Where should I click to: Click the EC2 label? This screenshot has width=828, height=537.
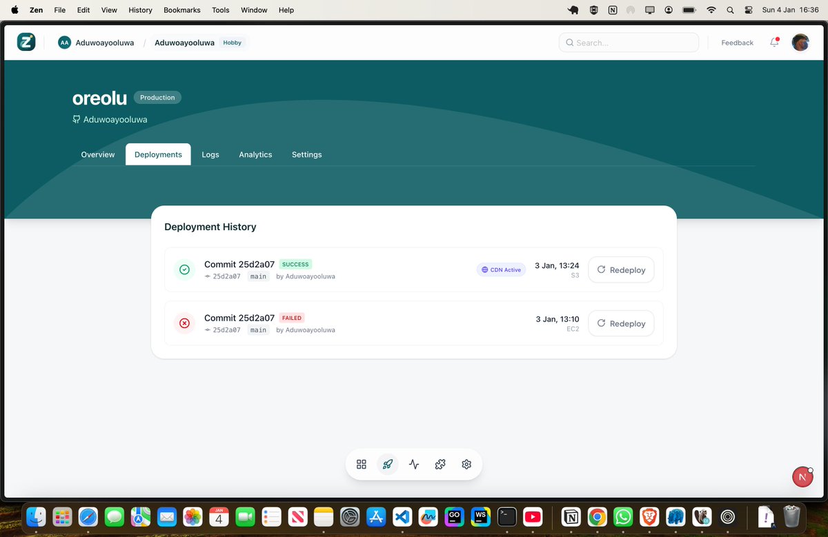pyautogui.click(x=573, y=330)
